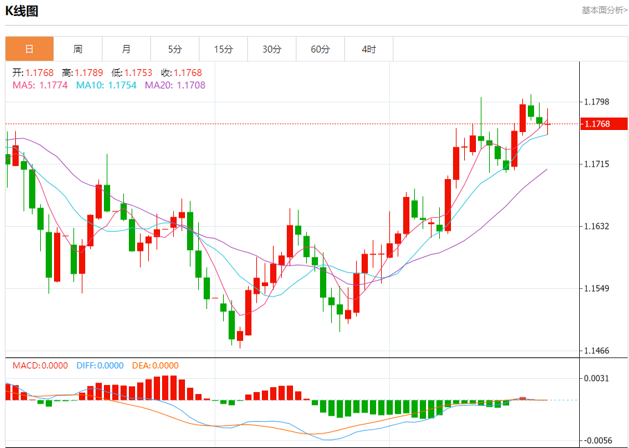Screen dimensions: 629x448
Task: Switch to the 4时 chart tab
Action: [x=369, y=49]
